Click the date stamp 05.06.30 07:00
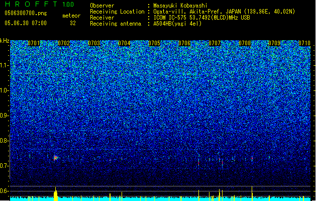316x201 pixels. click(x=26, y=23)
